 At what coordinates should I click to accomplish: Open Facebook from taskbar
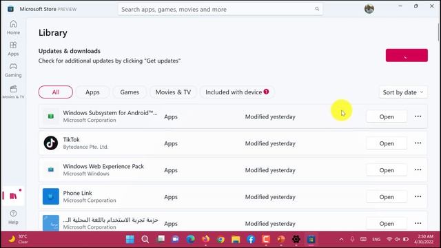(251, 239)
